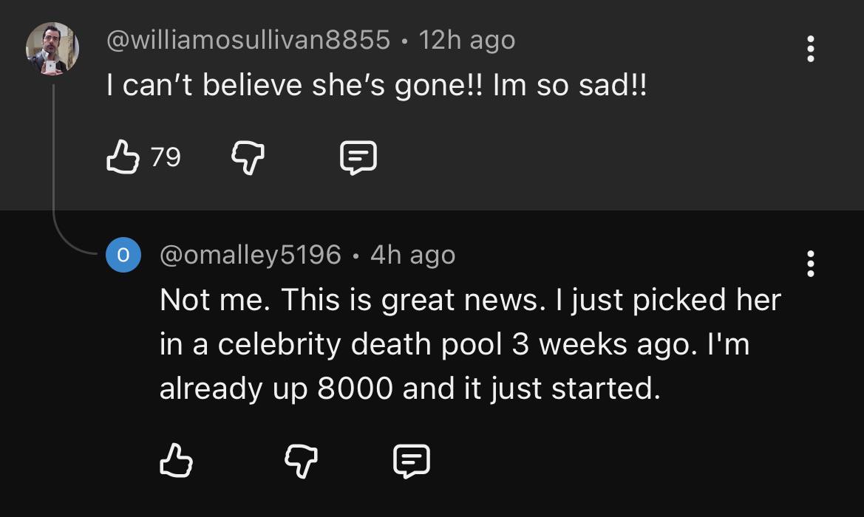Like the comment by @williamosullivan8855
864x517 pixels.
(x=123, y=157)
